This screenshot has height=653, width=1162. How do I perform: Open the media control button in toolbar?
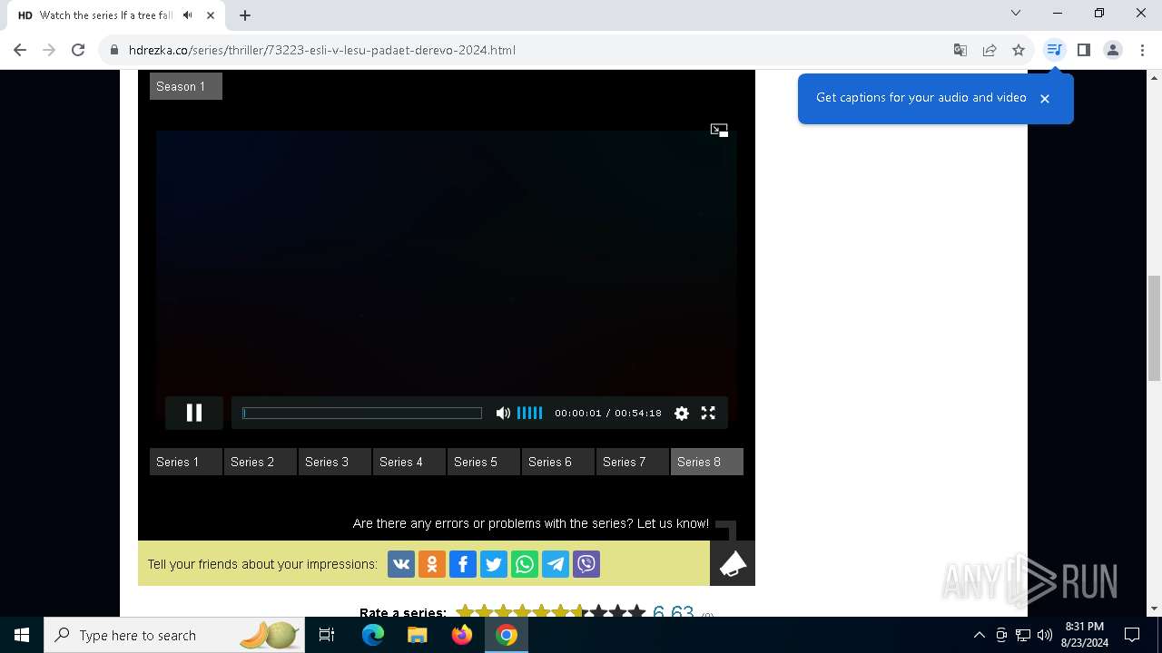click(1054, 50)
